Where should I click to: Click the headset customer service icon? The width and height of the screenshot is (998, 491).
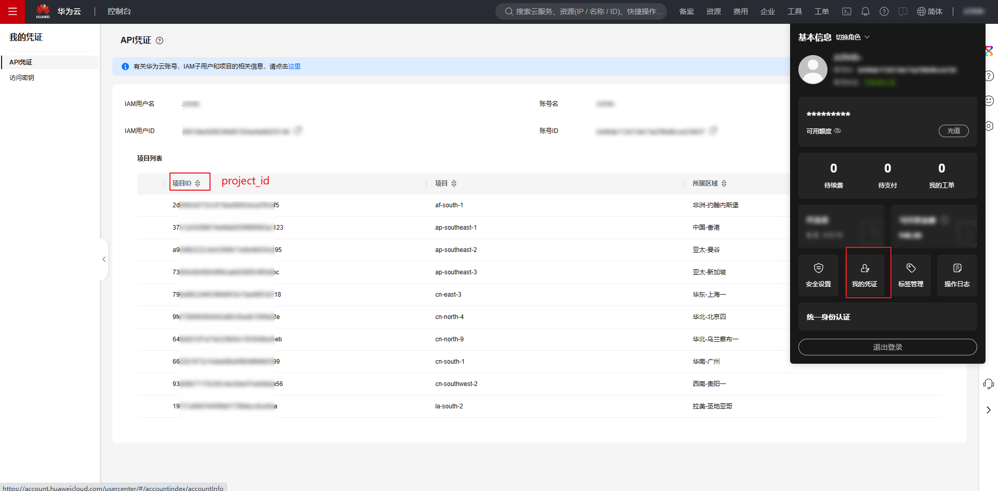988,384
